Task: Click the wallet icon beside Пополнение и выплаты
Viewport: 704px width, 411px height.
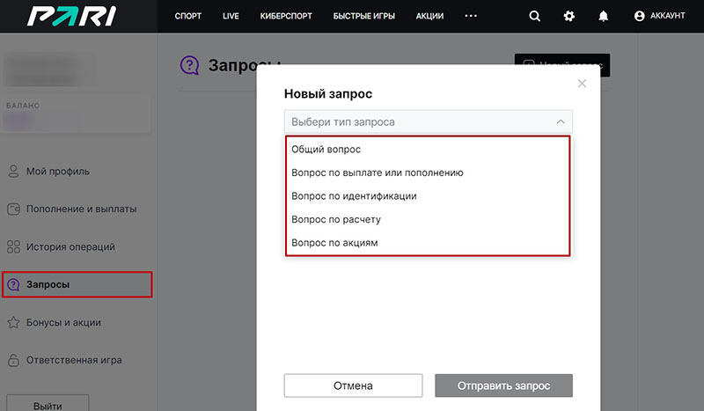Action: tap(13, 209)
